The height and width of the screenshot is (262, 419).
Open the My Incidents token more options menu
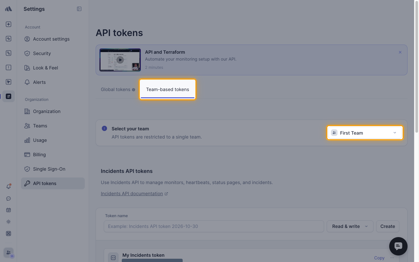[392, 258]
